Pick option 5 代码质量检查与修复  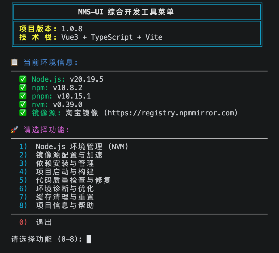(65, 180)
